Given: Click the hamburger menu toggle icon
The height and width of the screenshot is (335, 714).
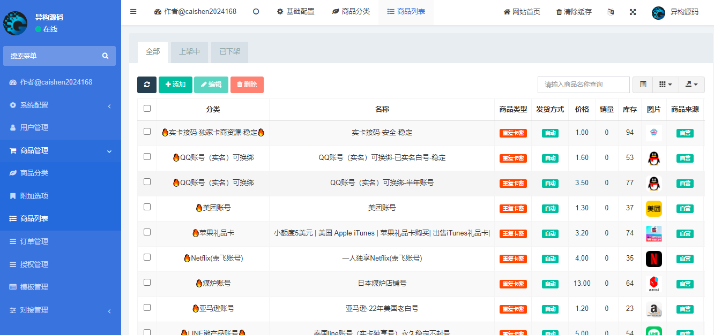Looking at the screenshot, I should tap(133, 12).
